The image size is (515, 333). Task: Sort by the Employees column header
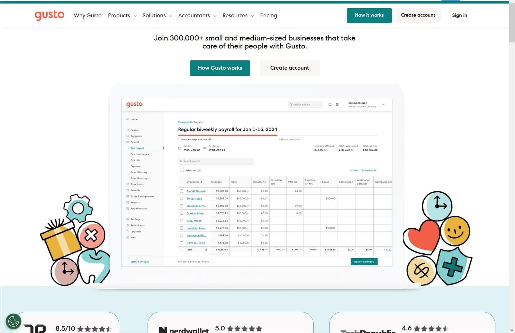click(194, 182)
